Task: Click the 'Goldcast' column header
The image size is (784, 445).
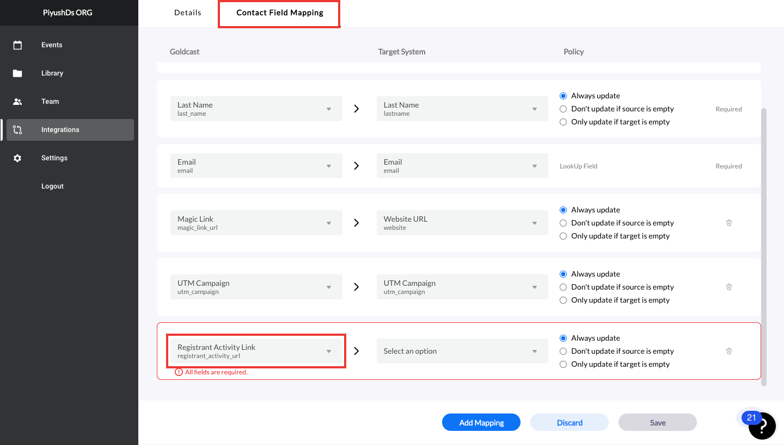Action: pos(185,52)
